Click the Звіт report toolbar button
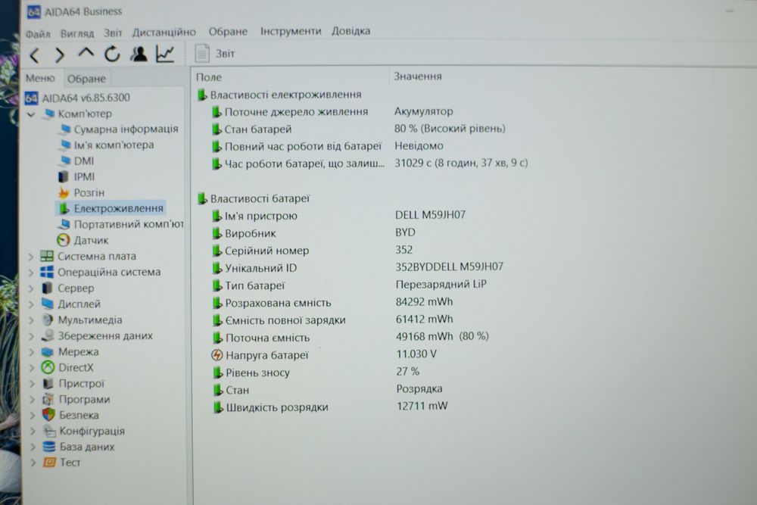The image size is (757, 505). (x=215, y=53)
